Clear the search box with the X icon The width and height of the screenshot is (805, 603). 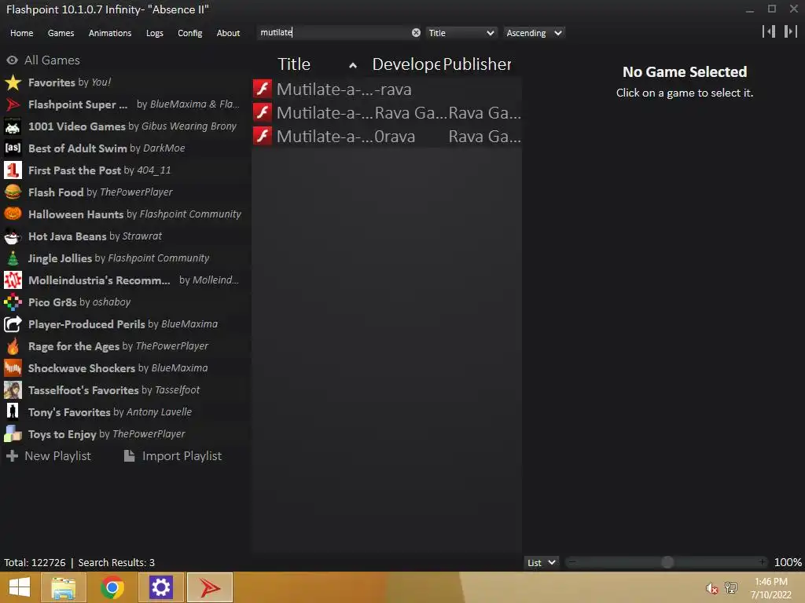pos(416,33)
